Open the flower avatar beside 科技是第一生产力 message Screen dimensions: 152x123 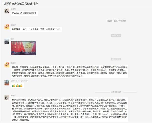click(x=7, y=27)
